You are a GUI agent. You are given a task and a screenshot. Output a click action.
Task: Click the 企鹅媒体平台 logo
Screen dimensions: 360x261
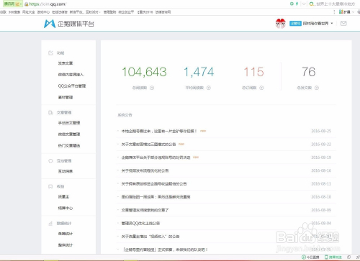(x=69, y=24)
